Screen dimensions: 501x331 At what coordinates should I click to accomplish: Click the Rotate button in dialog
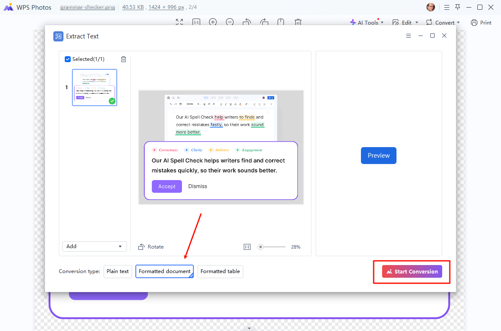(x=151, y=247)
